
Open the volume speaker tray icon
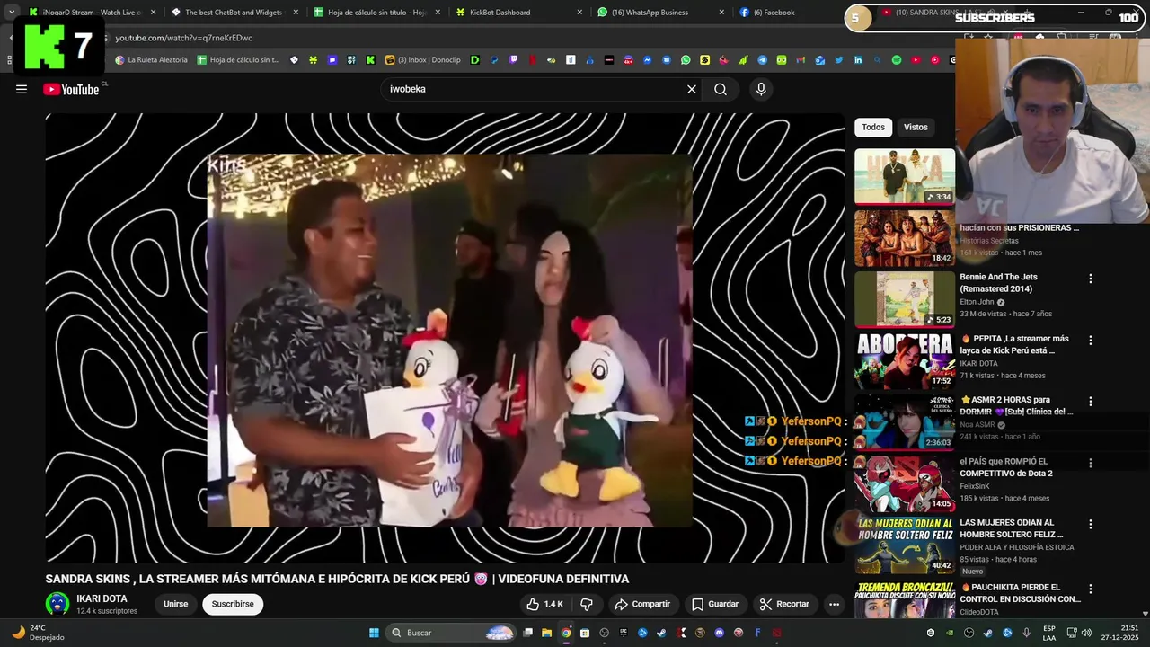pyautogui.click(x=1088, y=633)
